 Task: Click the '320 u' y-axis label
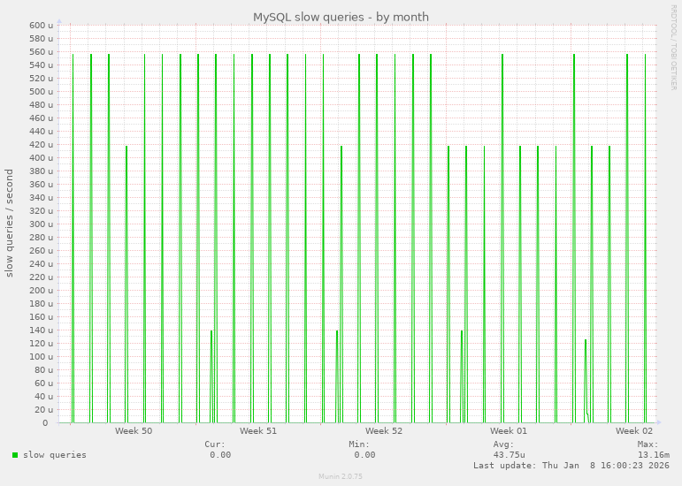(42, 210)
